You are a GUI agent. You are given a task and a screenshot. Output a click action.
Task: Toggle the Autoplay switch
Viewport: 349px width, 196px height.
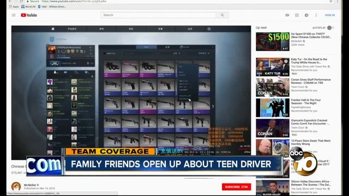click(x=330, y=28)
